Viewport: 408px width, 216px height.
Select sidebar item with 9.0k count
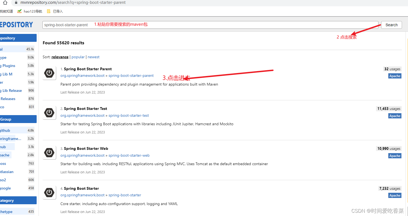click(17, 57)
